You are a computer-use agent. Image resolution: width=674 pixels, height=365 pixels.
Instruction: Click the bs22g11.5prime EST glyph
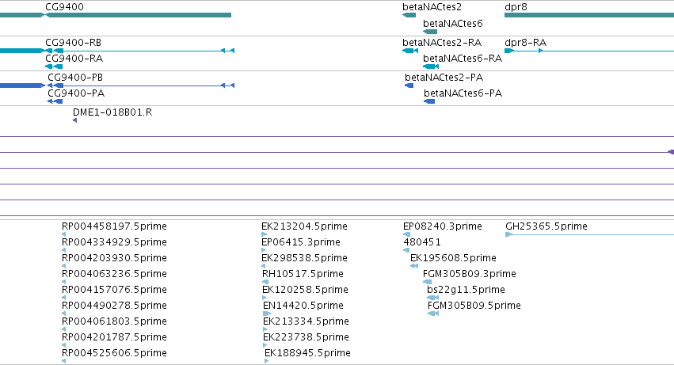433,298
